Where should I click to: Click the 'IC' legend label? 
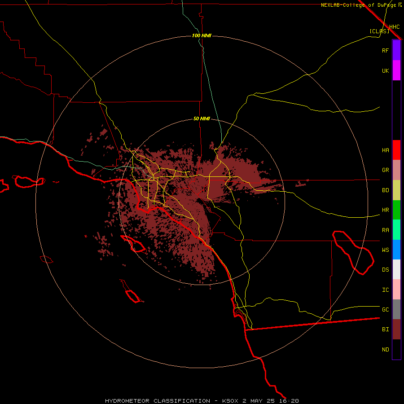[385, 290]
